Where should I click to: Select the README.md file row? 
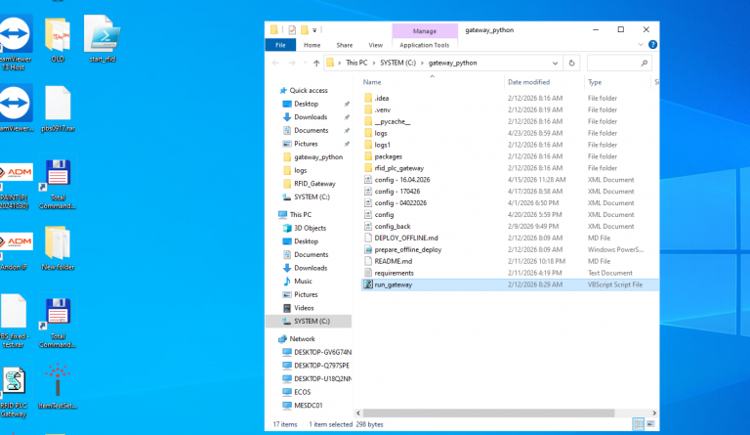[x=510, y=261]
